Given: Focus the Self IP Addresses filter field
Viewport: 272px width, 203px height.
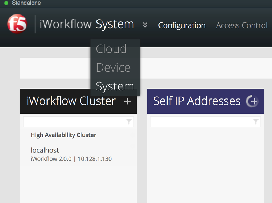Looking at the screenshot, I should pos(201,122).
